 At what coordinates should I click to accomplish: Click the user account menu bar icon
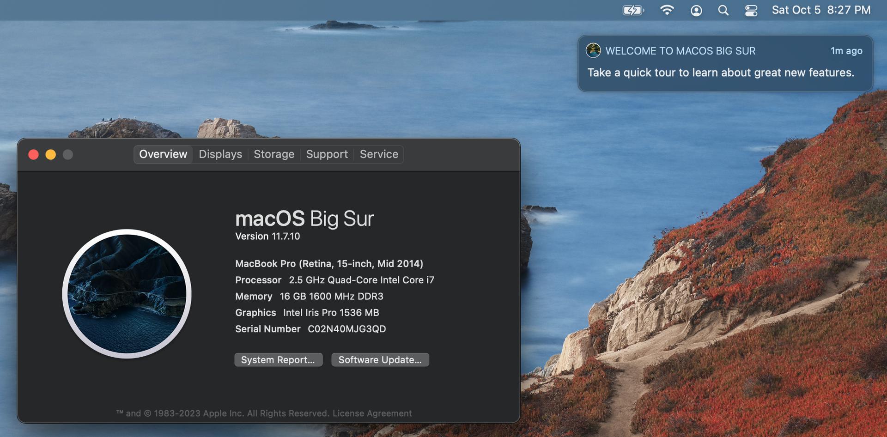tap(696, 10)
